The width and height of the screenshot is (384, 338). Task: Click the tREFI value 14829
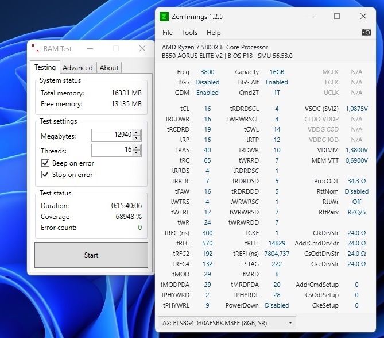pyautogui.click(x=277, y=243)
